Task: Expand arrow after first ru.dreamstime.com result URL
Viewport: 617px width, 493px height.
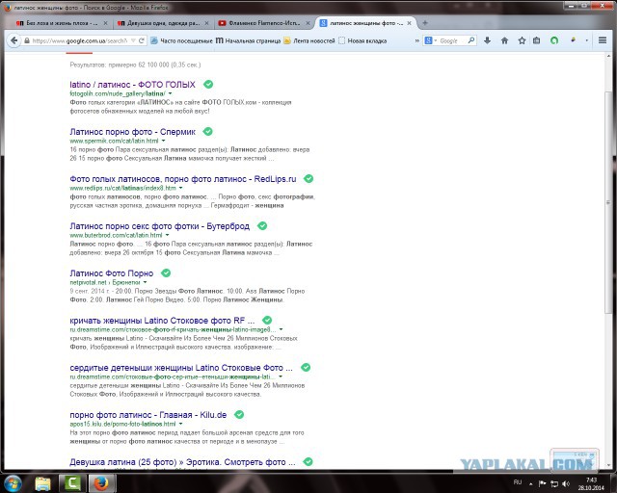Action: 281,329
